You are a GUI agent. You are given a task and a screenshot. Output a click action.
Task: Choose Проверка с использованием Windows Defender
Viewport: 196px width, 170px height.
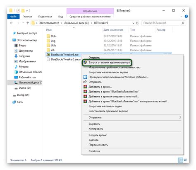(118, 77)
